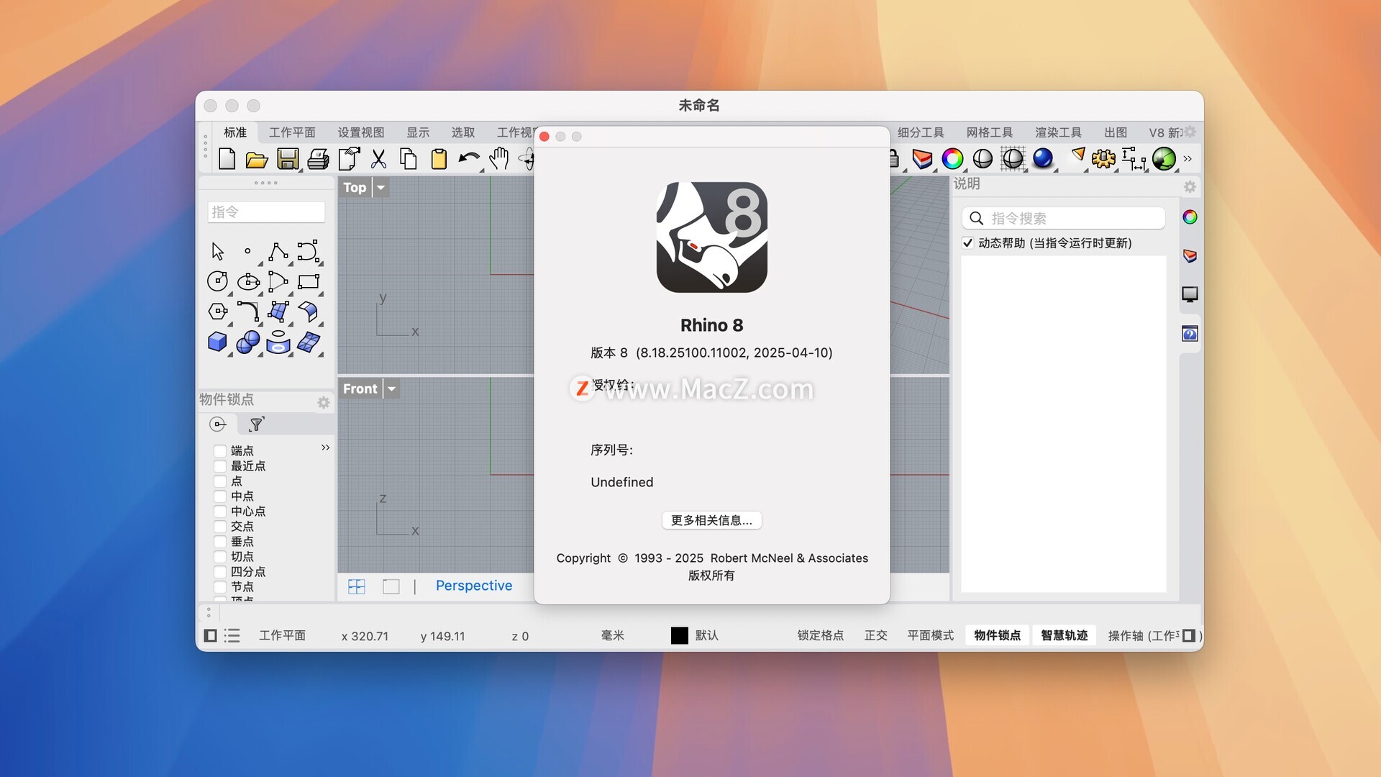Click the 指令搜索 search field

pyautogui.click(x=1063, y=218)
